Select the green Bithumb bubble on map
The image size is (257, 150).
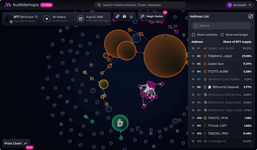(120, 123)
